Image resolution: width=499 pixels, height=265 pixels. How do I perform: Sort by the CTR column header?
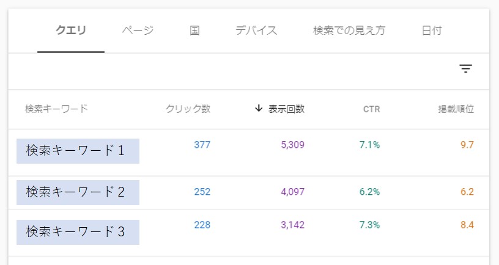(371, 109)
